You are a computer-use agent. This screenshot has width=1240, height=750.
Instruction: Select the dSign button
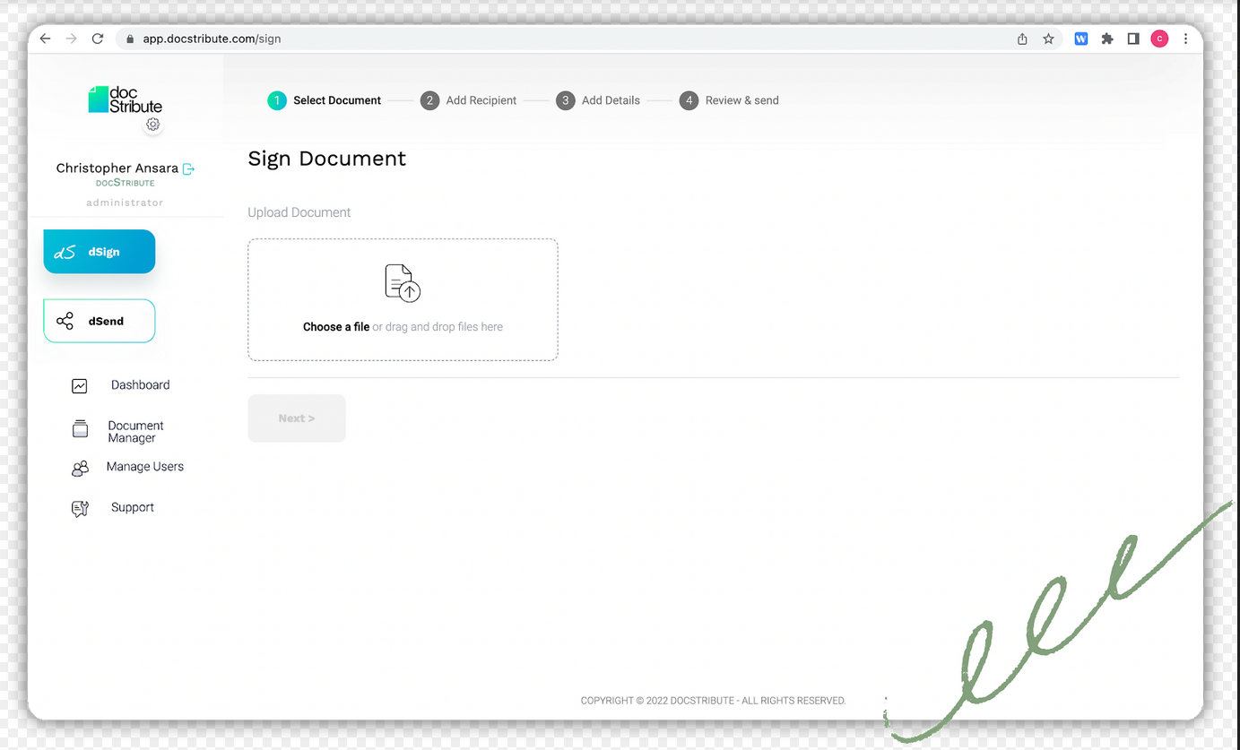100,252
